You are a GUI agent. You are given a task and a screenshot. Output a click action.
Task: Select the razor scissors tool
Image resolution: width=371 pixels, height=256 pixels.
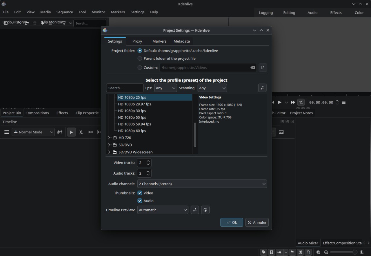[81, 132]
